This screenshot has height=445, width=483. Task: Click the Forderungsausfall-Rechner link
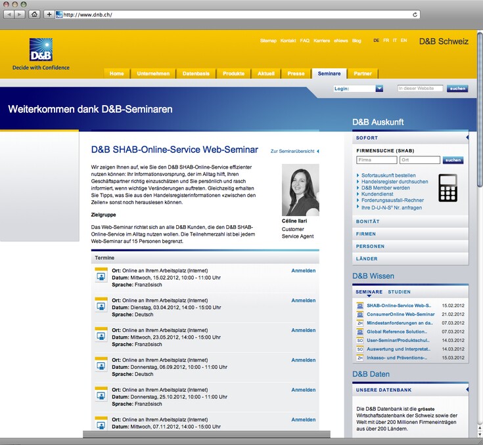(x=392, y=200)
